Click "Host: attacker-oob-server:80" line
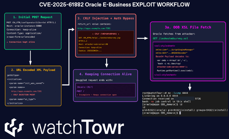Image resolution: width=229 pixels, height=139 pixels. click(x=93, y=44)
